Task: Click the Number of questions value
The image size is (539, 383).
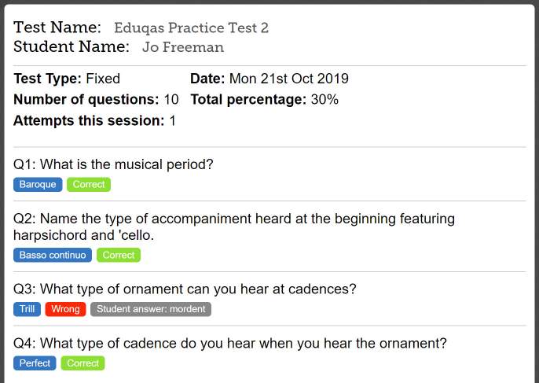Action: click(171, 100)
